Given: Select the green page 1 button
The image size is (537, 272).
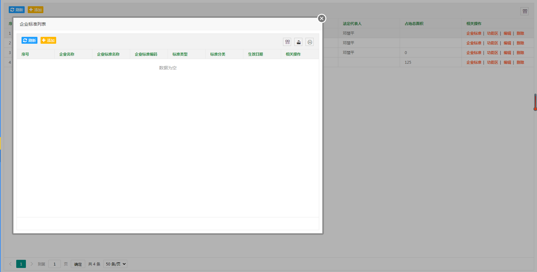Looking at the screenshot, I should click(x=21, y=264).
